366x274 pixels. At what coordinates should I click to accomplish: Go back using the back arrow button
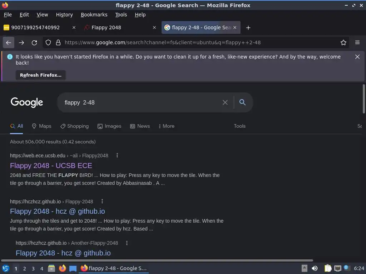[x=9, y=43]
